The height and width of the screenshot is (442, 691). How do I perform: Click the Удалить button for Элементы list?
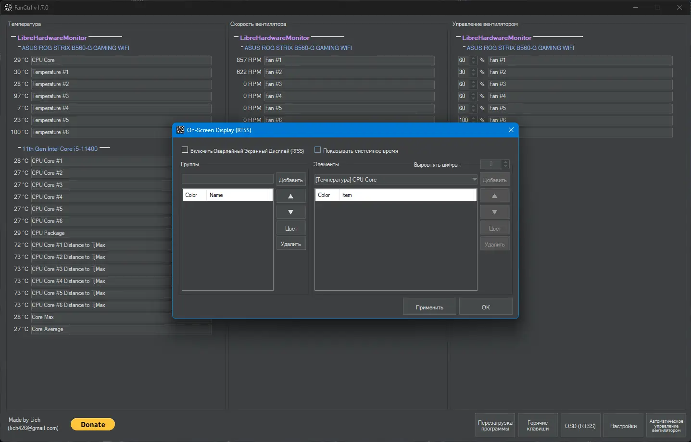(495, 245)
